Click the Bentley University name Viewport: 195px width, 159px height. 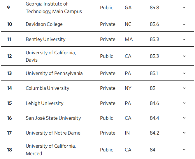(45, 39)
